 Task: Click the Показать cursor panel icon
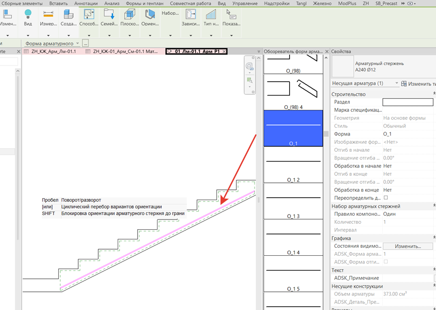pos(231,14)
